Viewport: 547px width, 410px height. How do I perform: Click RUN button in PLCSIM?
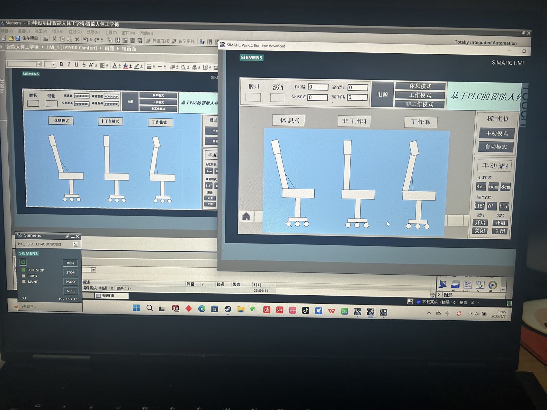[x=70, y=263]
